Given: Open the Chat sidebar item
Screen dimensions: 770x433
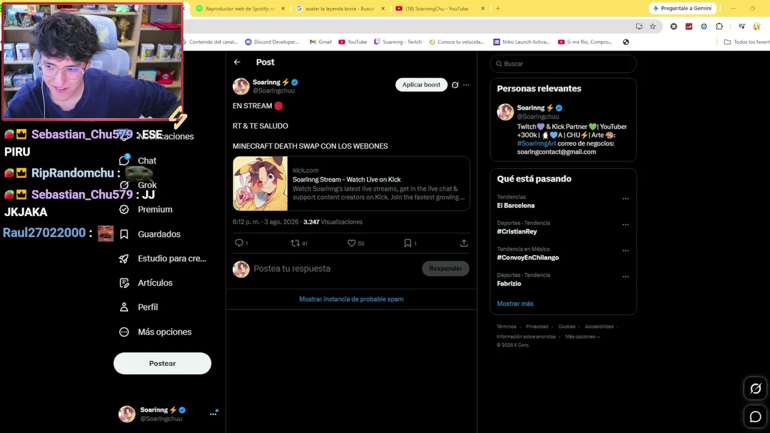Looking at the screenshot, I should [138, 161].
